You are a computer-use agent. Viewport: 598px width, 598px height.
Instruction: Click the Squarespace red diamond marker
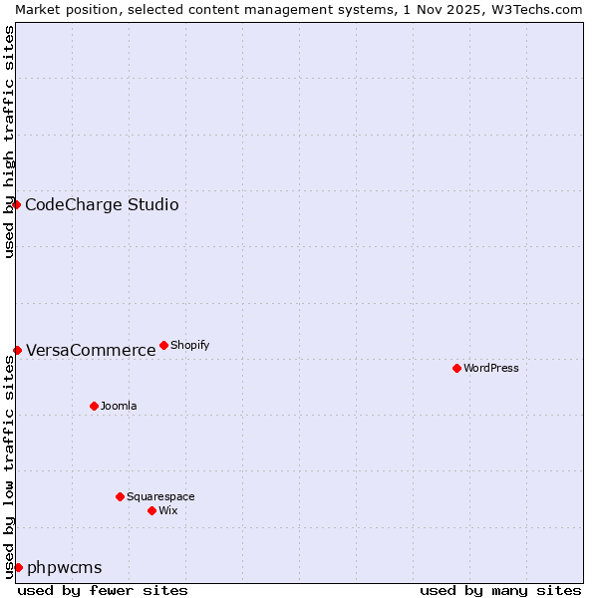(x=120, y=496)
